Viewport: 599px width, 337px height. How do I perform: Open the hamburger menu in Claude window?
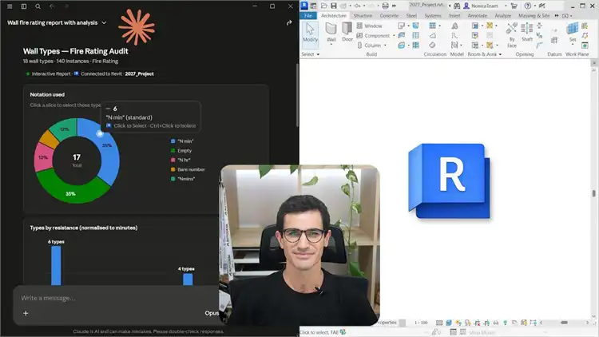pyautogui.click(x=10, y=6)
